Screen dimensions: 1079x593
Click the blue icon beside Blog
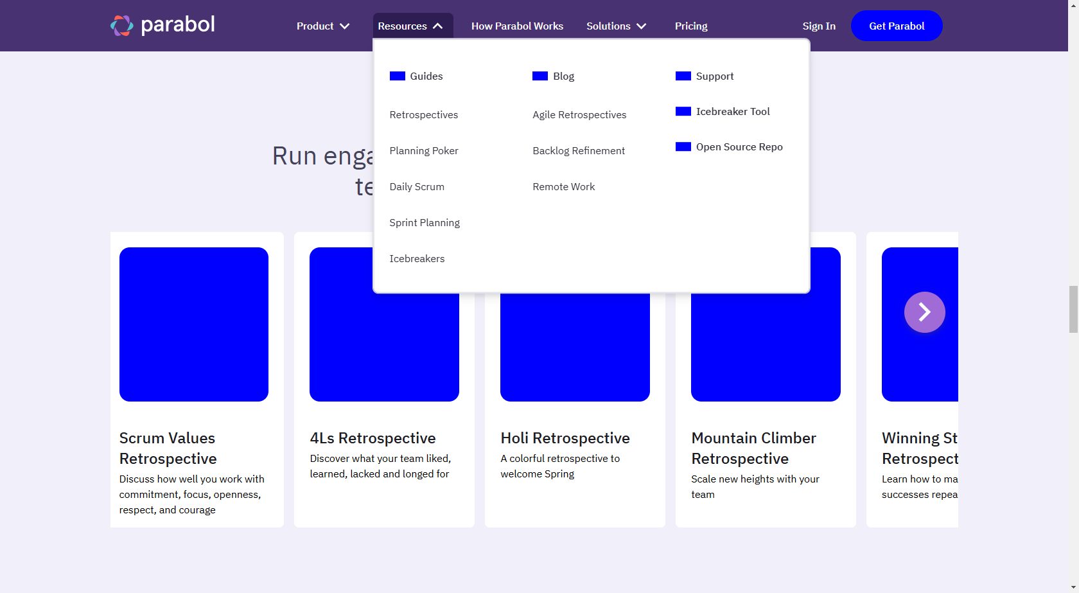[539, 76]
